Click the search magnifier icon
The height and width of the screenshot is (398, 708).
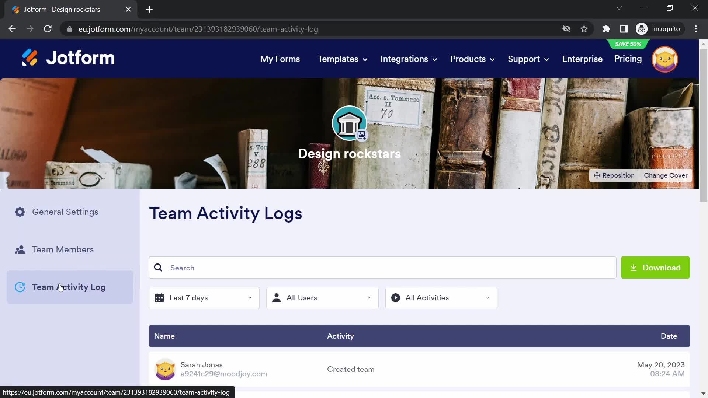158,268
